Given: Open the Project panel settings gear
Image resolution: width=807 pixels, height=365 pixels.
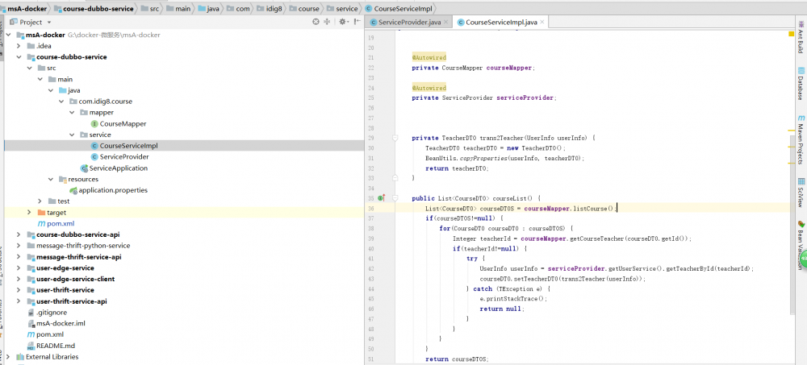Looking at the screenshot, I should tap(341, 22).
